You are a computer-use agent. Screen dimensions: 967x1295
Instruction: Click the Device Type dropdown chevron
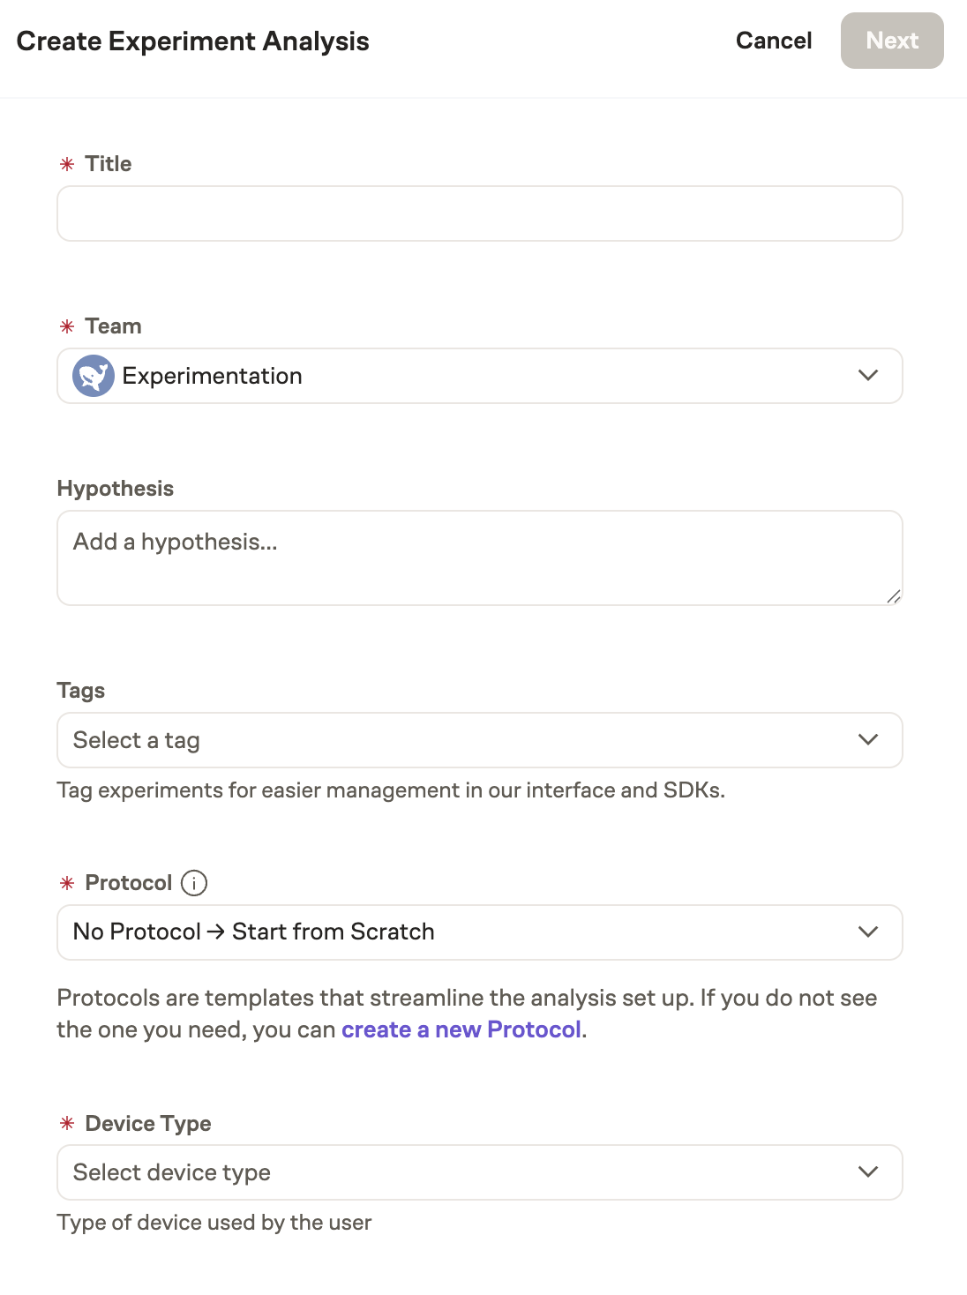pyautogui.click(x=867, y=1171)
